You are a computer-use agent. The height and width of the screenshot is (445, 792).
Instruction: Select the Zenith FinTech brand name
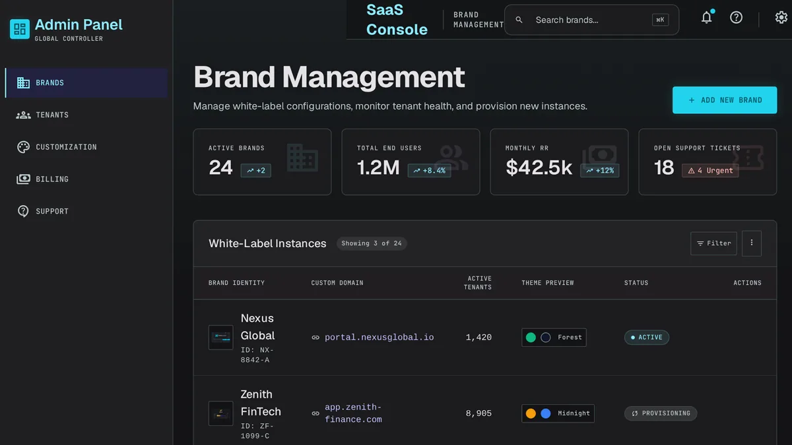click(261, 403)
